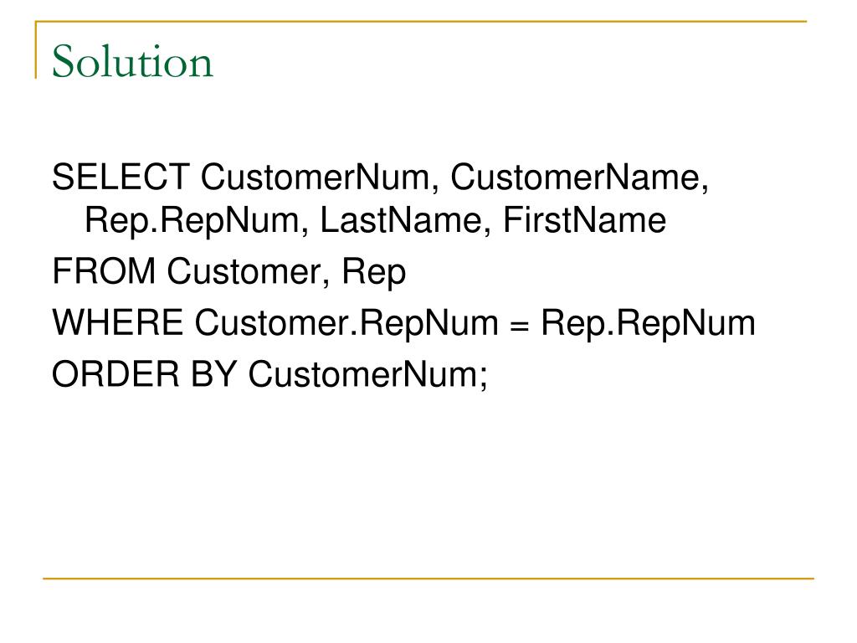Select the SELECT keyword
The height and width of the screenshot is (643, 857).
tap(121, 177)
